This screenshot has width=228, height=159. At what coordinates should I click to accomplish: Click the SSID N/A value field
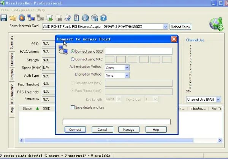(49, 43)
